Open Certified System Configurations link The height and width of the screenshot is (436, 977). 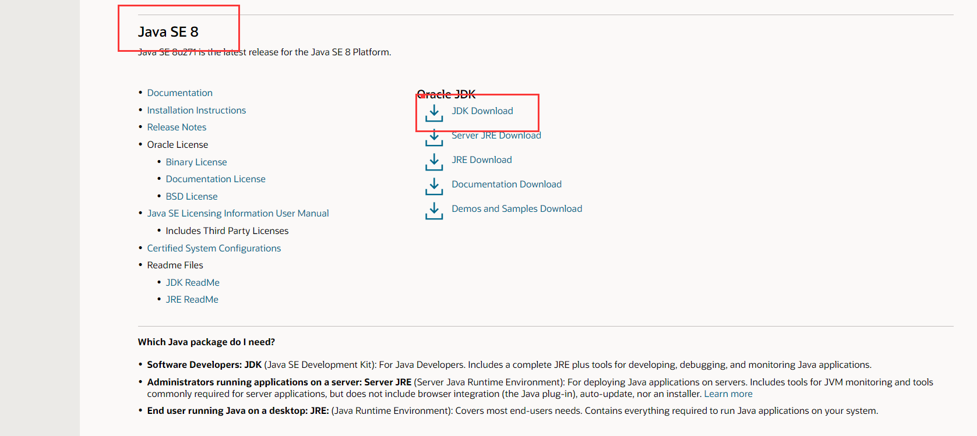tap(214, 248)
